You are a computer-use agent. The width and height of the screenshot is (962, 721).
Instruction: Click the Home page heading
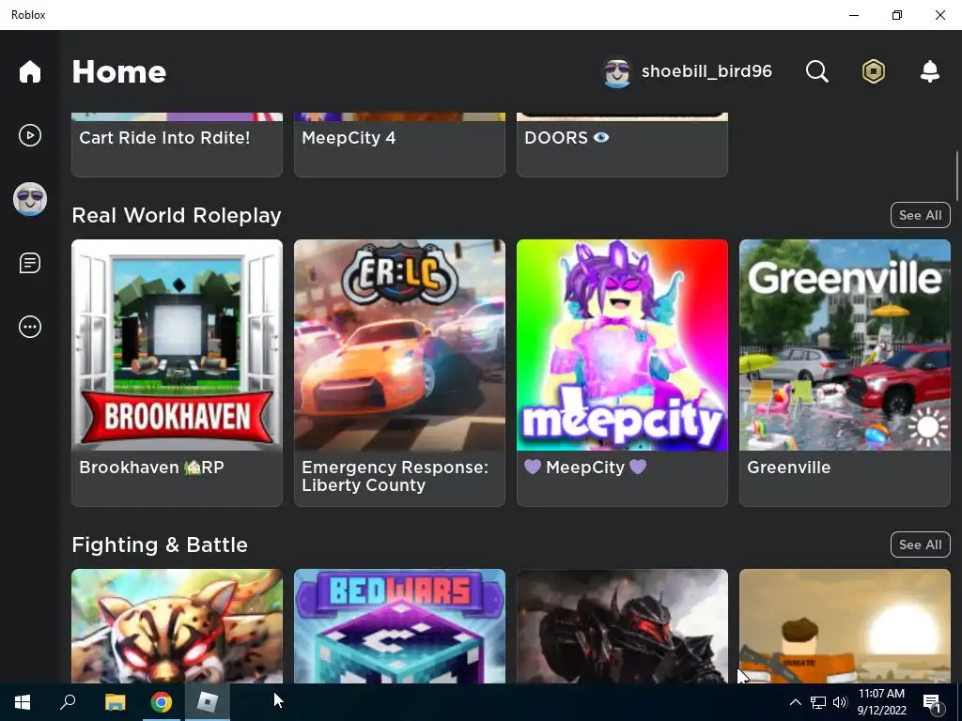(119, 71)
